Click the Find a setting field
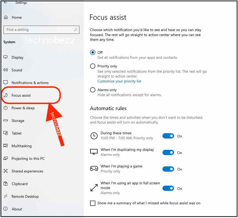The height and width of the screenshot is (218, 238). tap(41, 30)
